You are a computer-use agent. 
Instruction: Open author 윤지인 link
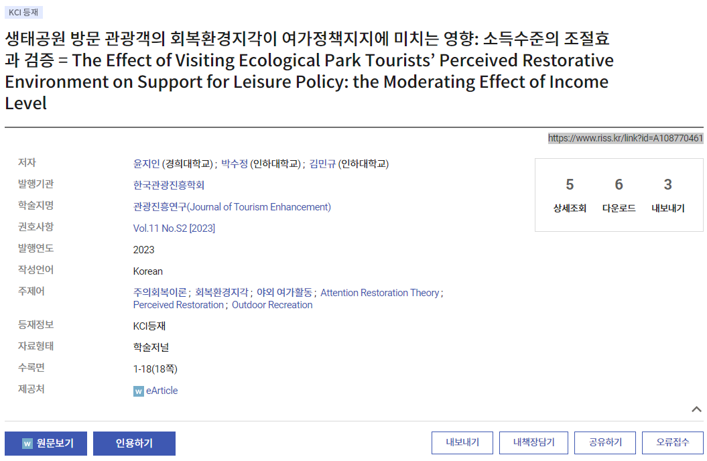pyautogui.click(x=147, y=163)
